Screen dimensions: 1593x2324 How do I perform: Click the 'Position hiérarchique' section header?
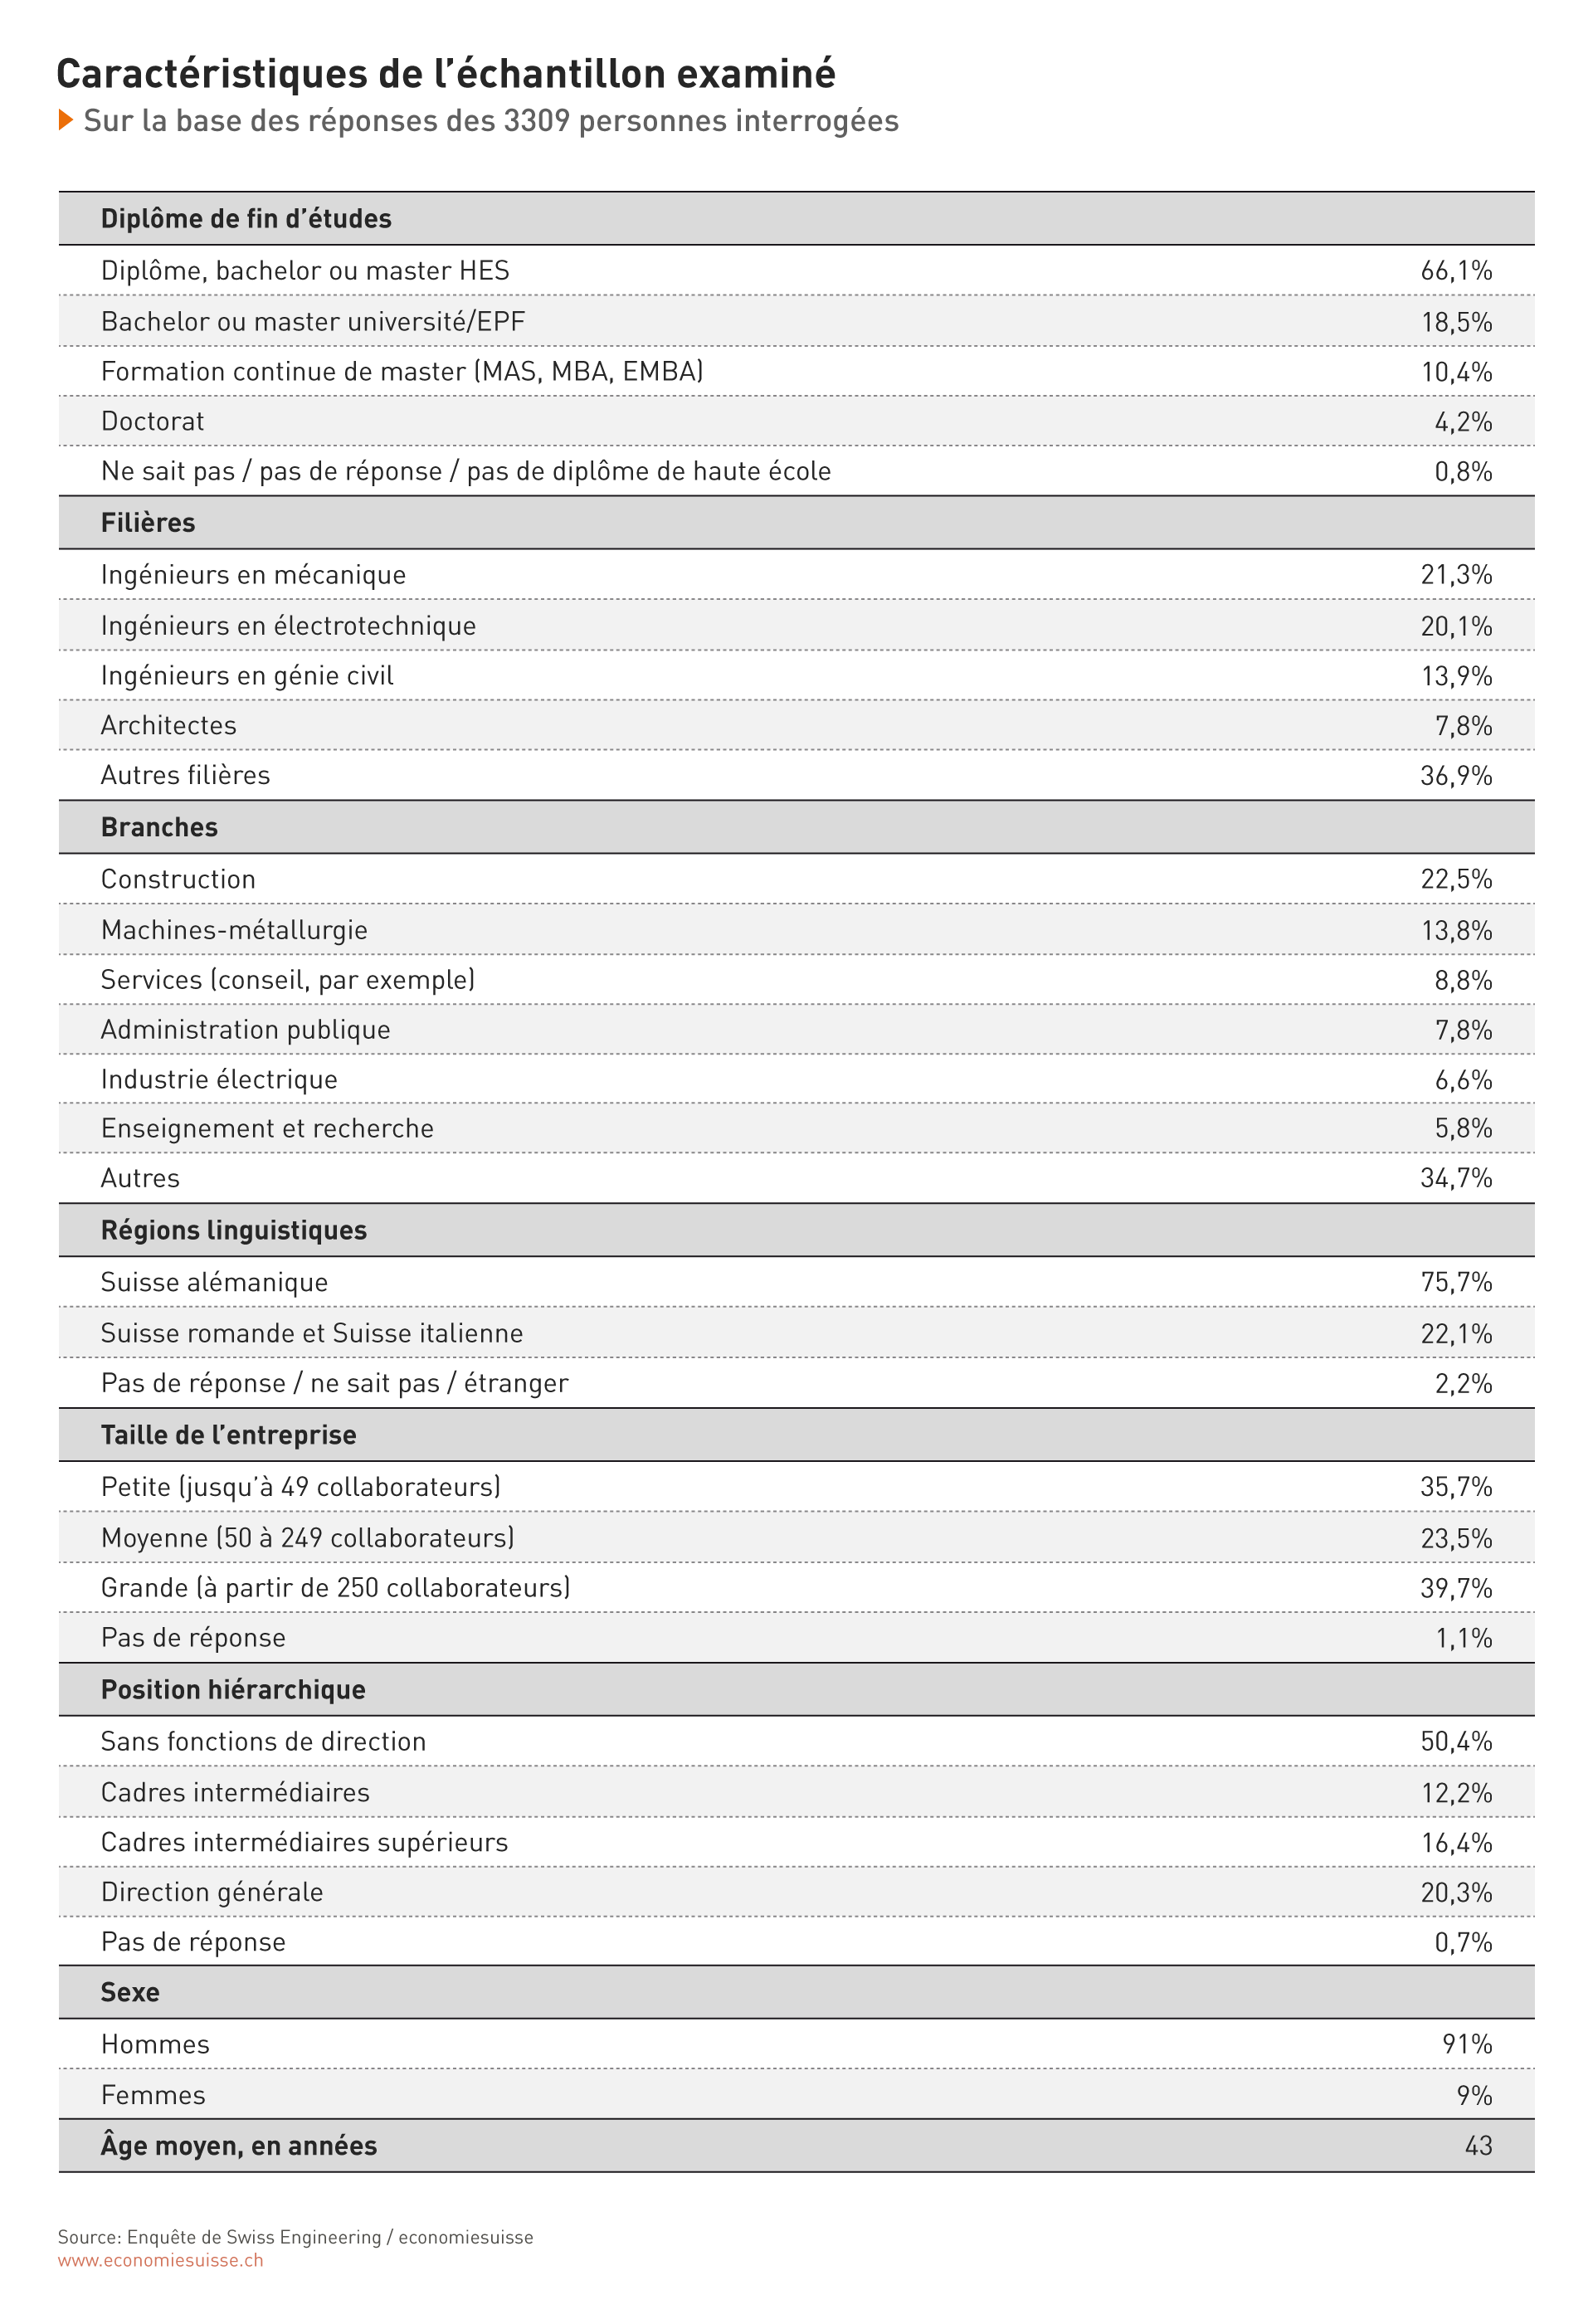pos(796,1689)
